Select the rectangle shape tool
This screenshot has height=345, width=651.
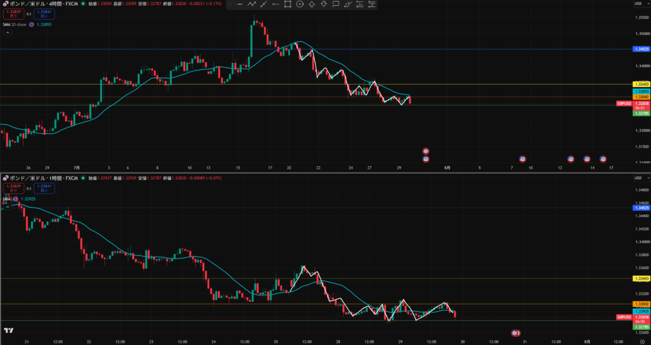[x=288, y=4]
